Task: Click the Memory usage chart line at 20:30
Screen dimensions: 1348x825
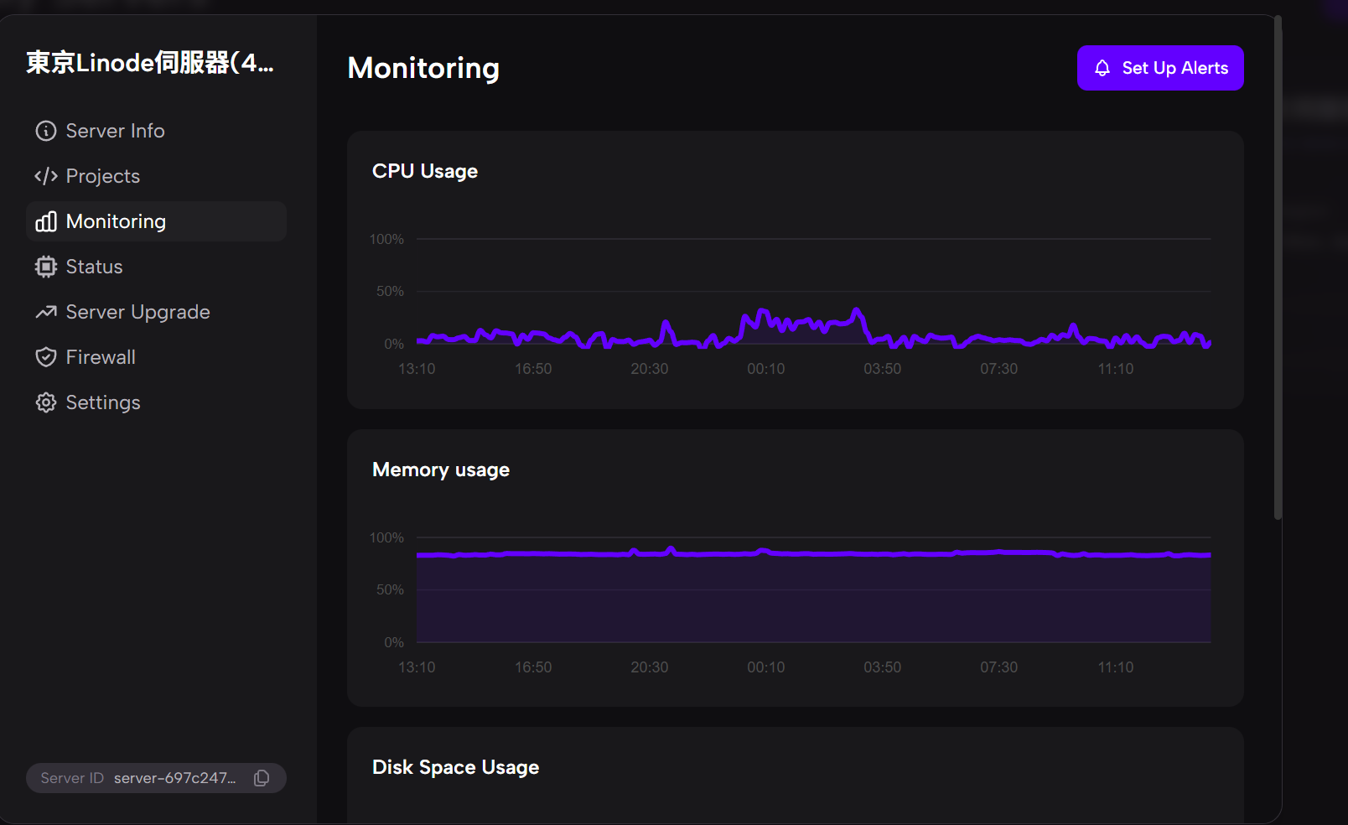Action: click(x=650, y=554)
